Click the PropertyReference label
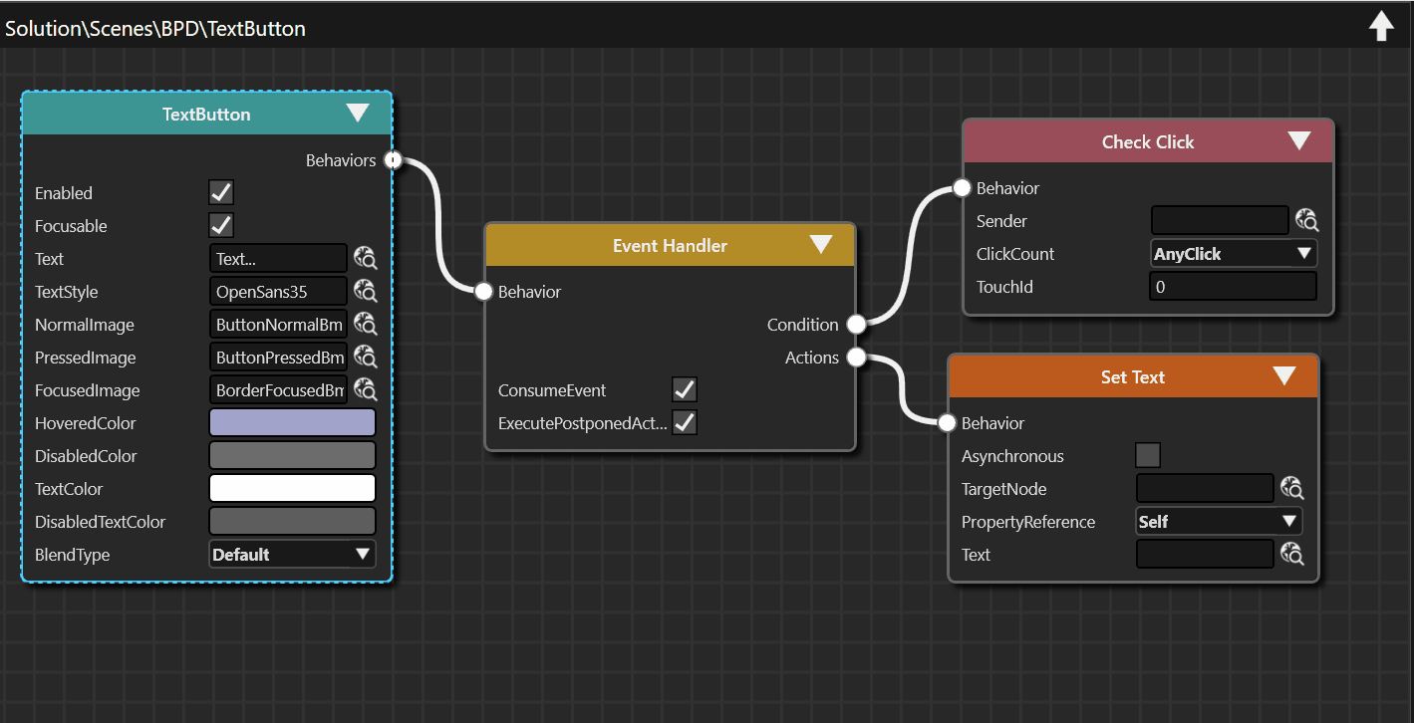1414x723 pixels. pyautogui.click(x=1028, y=522)
